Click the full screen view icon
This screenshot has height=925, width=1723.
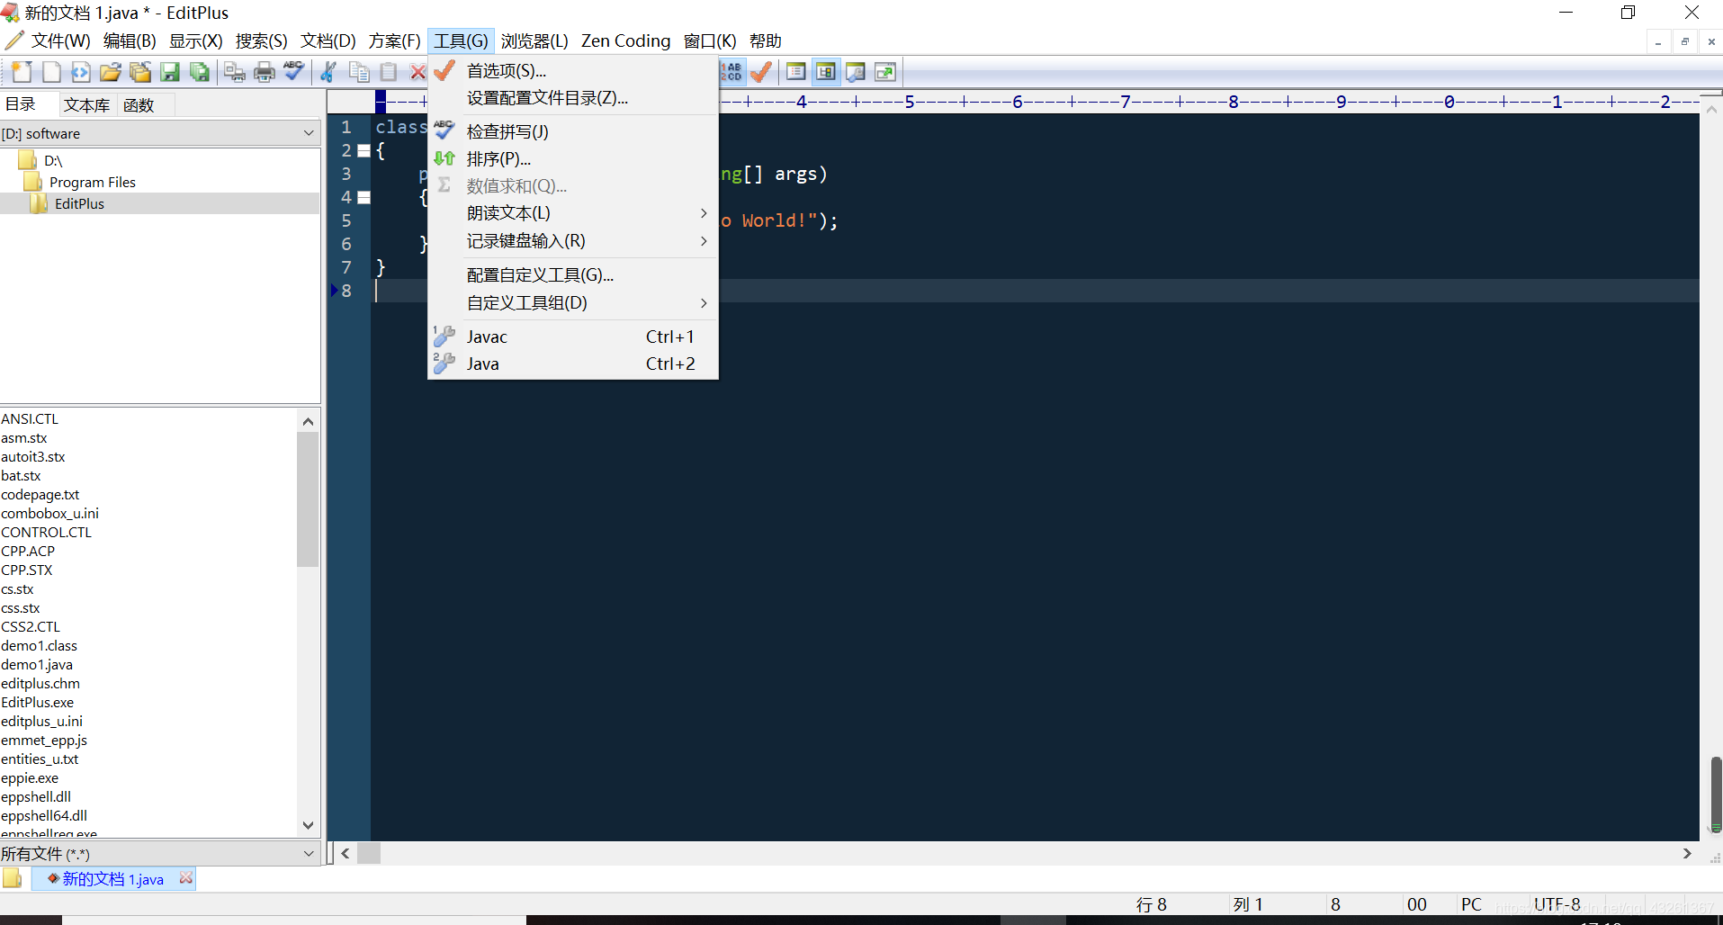(885, 72)
